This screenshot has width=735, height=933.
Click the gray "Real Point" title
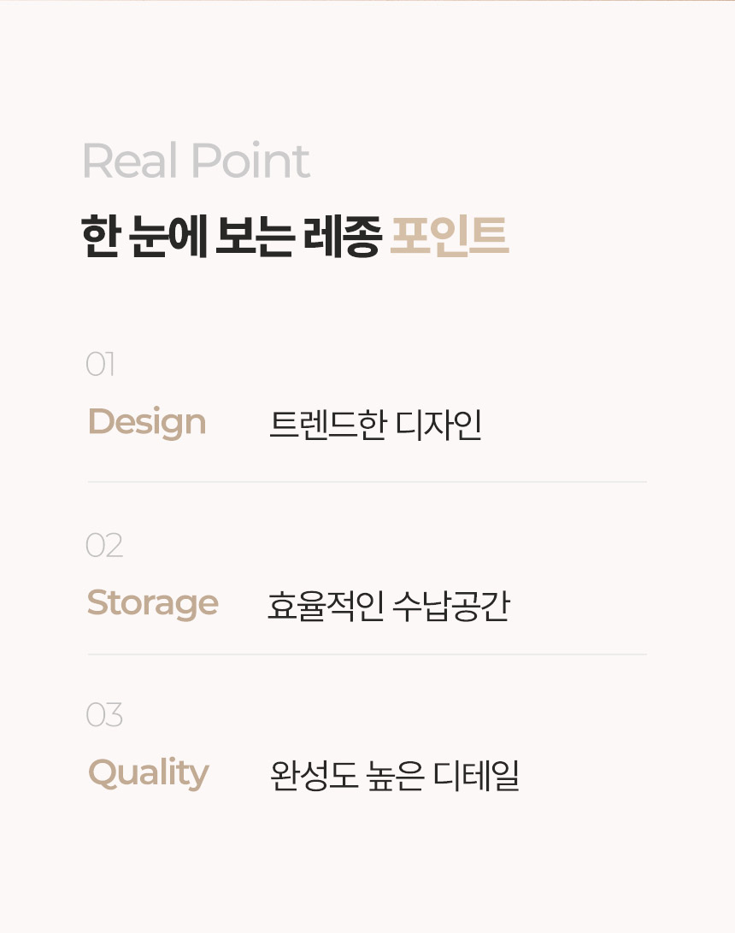[x=196, y=161]
